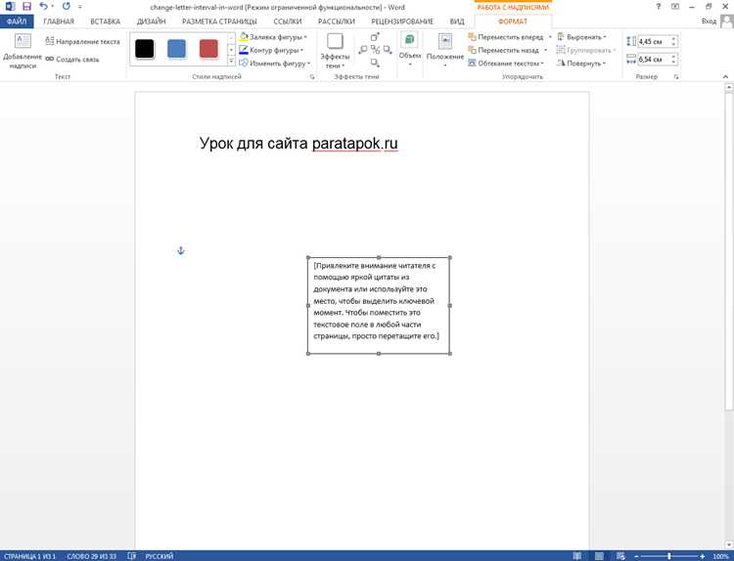Switch to ГЛАВНАЯ tab
The height and width of the screenshot is (561, 734).
[x=59, y=22]
